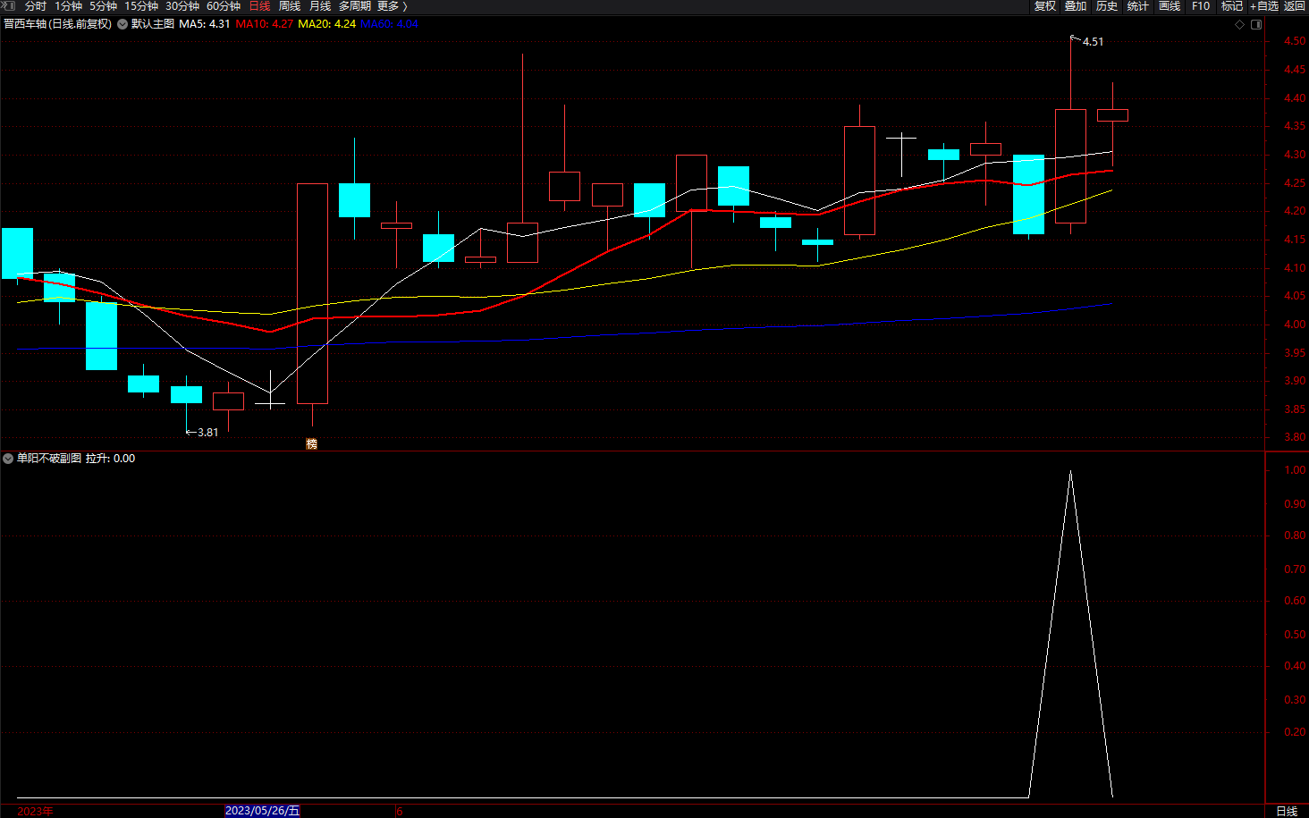
Task: Open the 历史 history button
Action: pyautogui.click(x=1107, y=6)
